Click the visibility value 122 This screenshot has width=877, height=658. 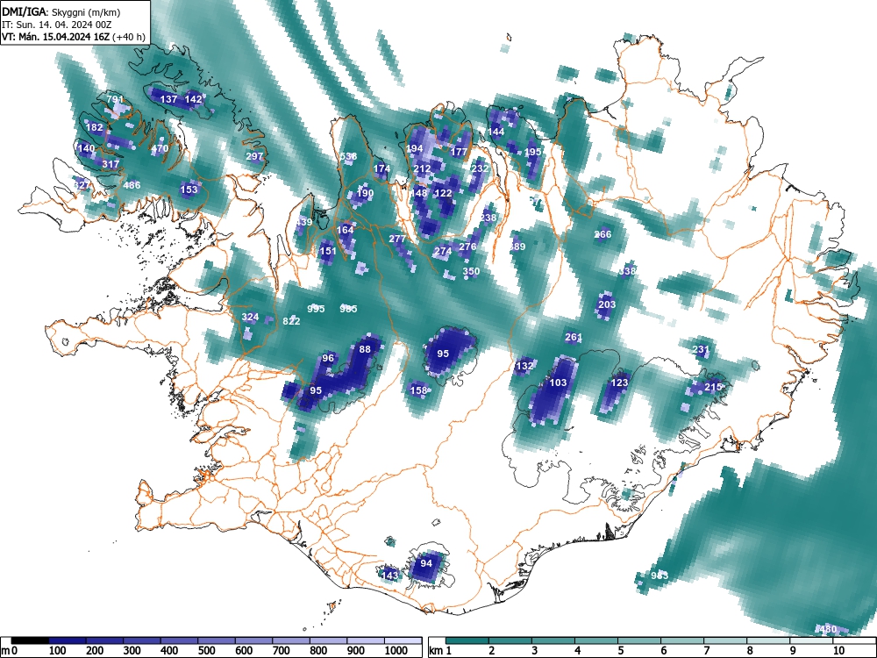pos(443,193)
